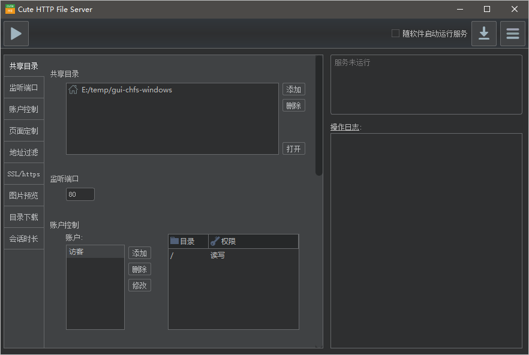Go to the 图片预览 tab

[x=24, y=195]
